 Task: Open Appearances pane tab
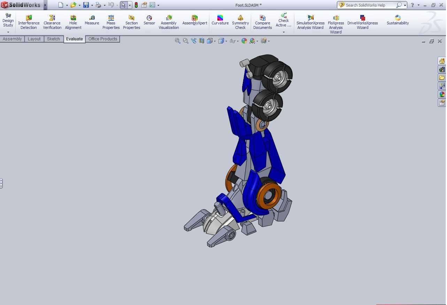442,94
